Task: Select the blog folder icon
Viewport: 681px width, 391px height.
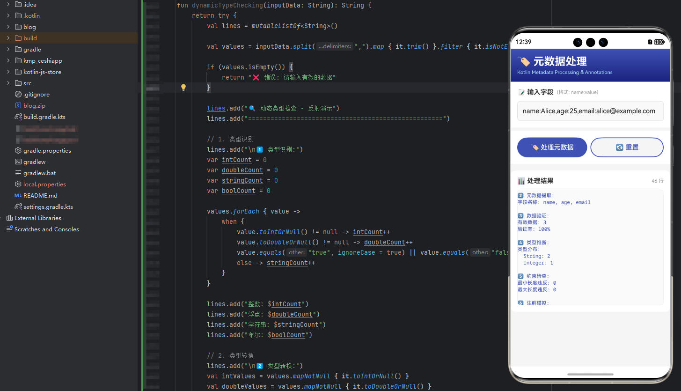Action: click(18, 27)
